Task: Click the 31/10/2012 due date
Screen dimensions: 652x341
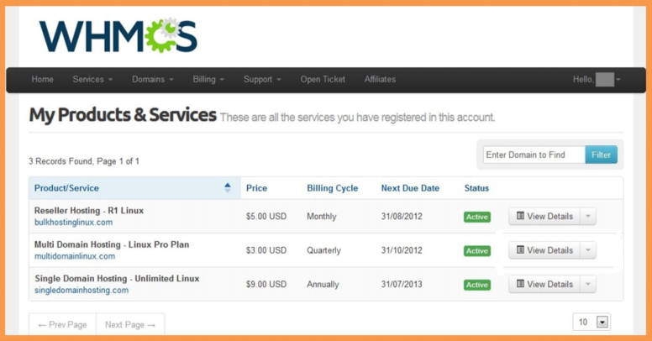Action: point(402,250)
